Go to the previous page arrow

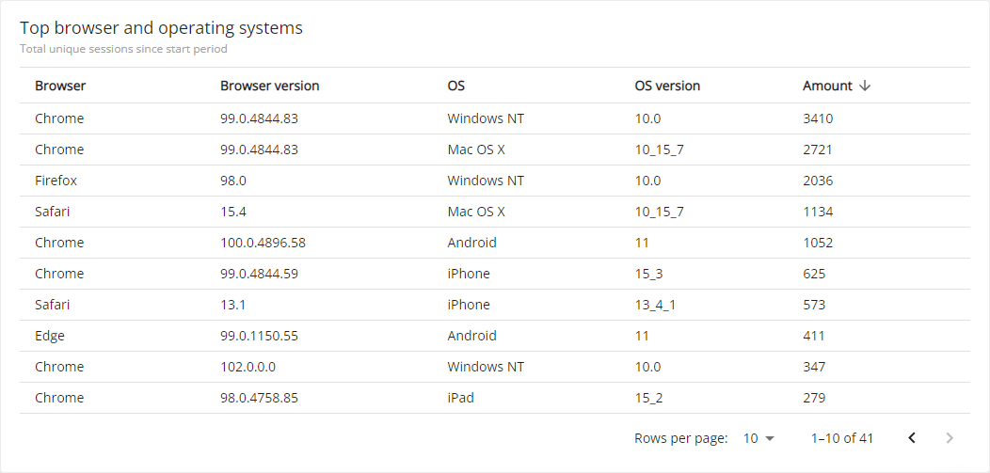[x=912, y=438]
